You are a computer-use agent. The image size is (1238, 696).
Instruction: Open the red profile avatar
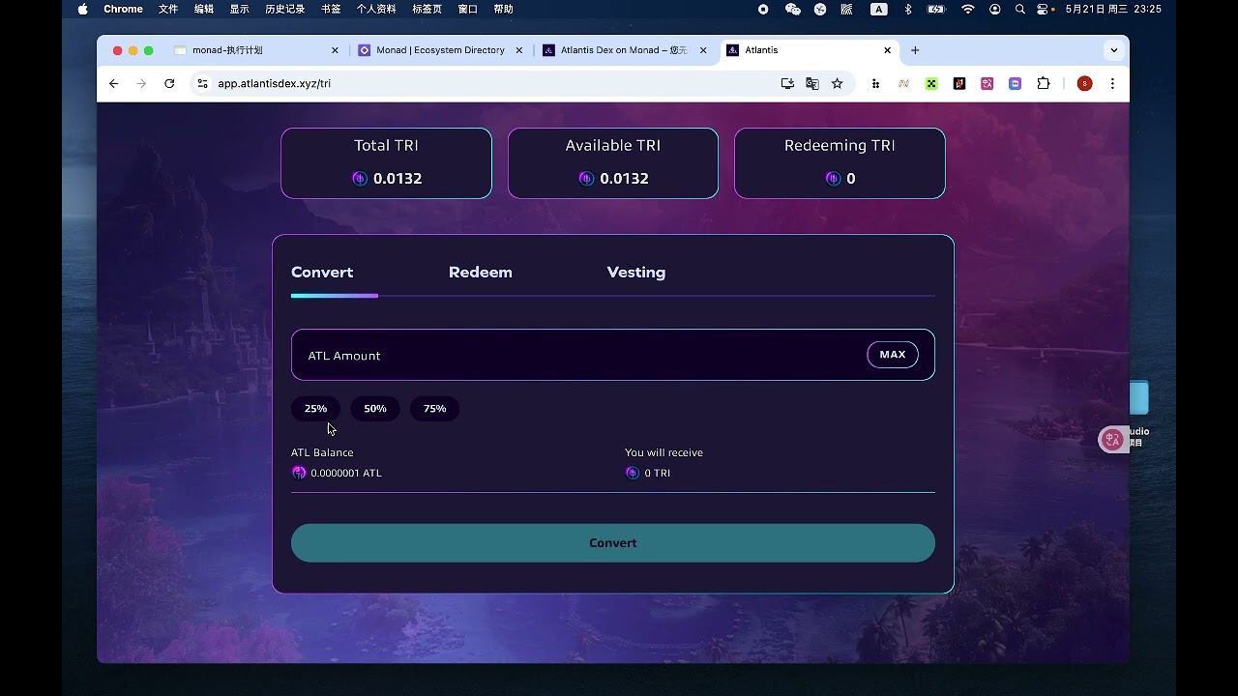click(1084, 84)
